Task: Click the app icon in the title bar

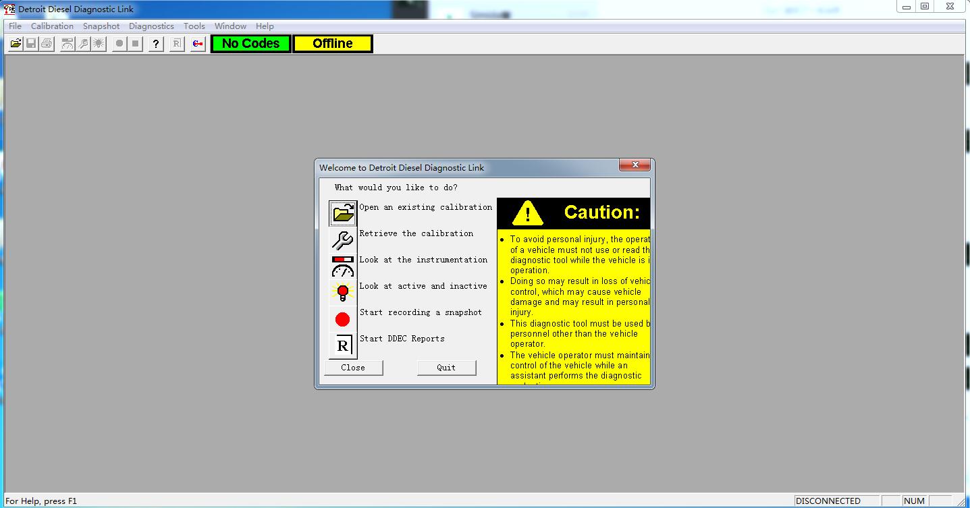Action: [10, 9]
